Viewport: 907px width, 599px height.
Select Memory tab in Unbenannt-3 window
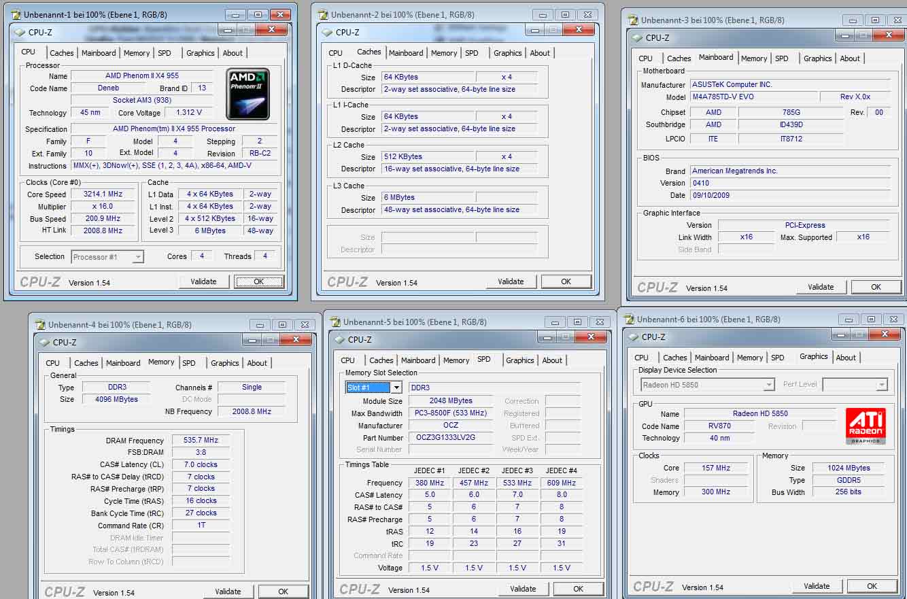(x=754, y=58)
